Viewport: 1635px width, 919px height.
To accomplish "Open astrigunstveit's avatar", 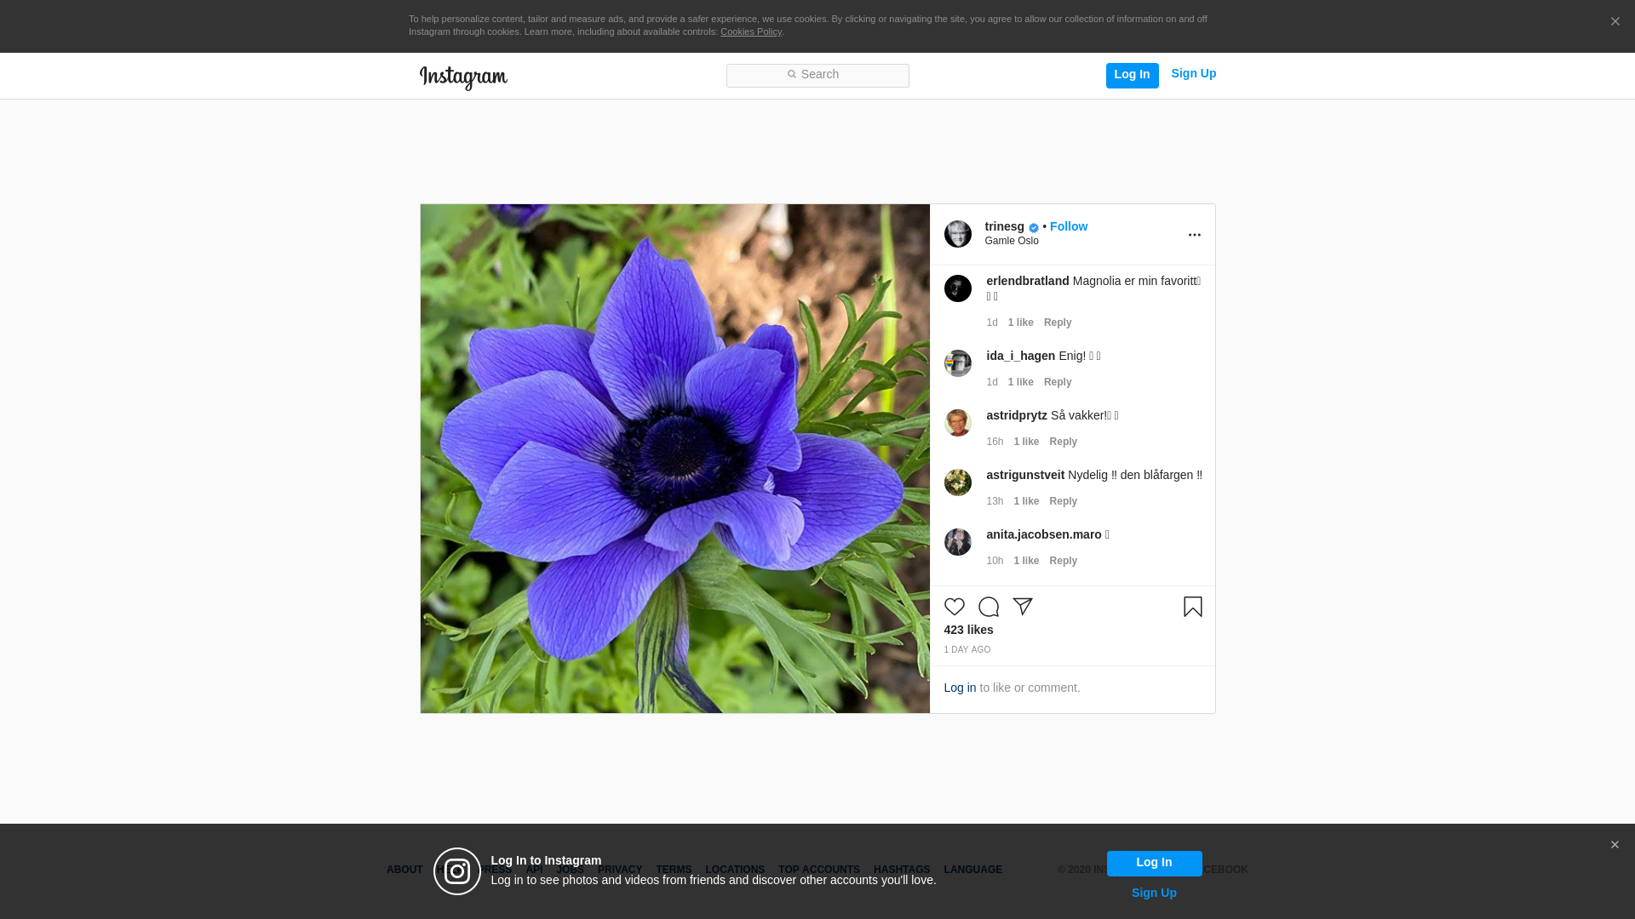I will tap(957, 482).
